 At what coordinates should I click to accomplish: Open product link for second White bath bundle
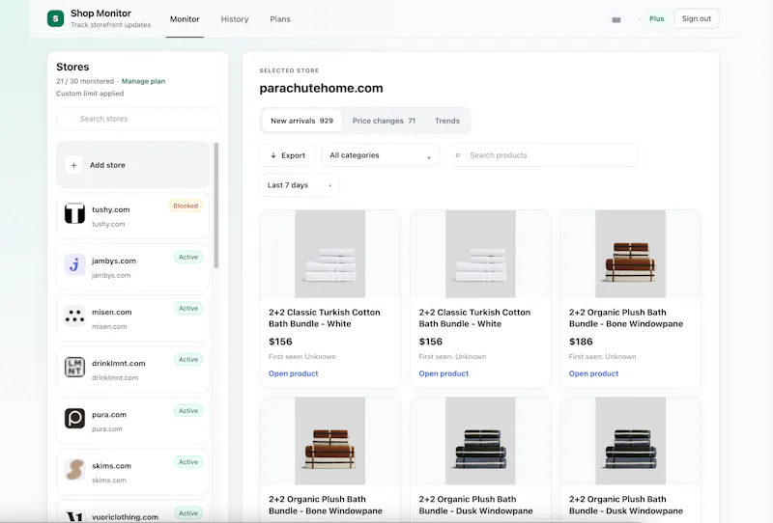click(x=444, y=373)
